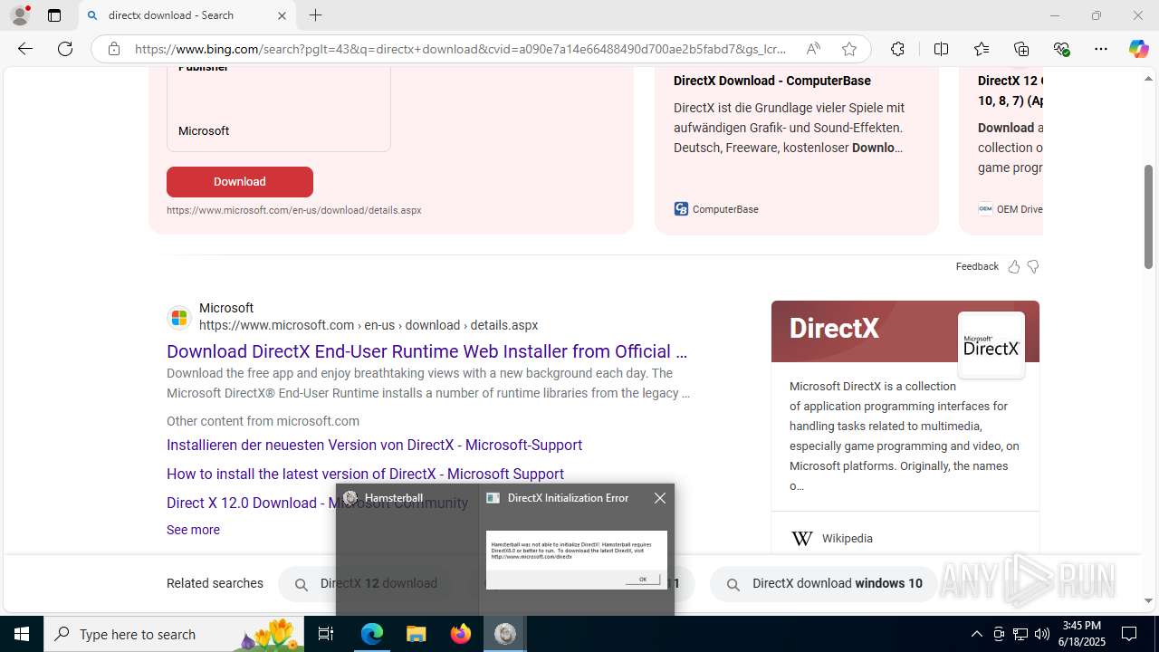Open Direct X 12.0 Download community link
This screenshot has height=652, width=1159.
point(317,503)
